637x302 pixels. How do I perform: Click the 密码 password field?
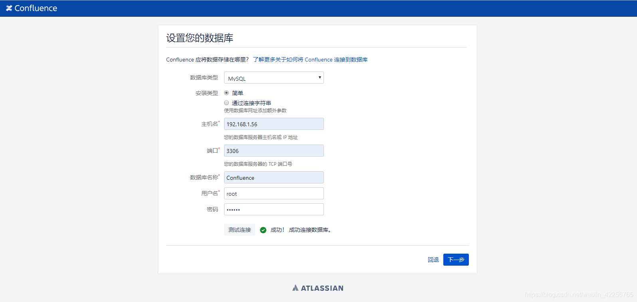[274, 209]
